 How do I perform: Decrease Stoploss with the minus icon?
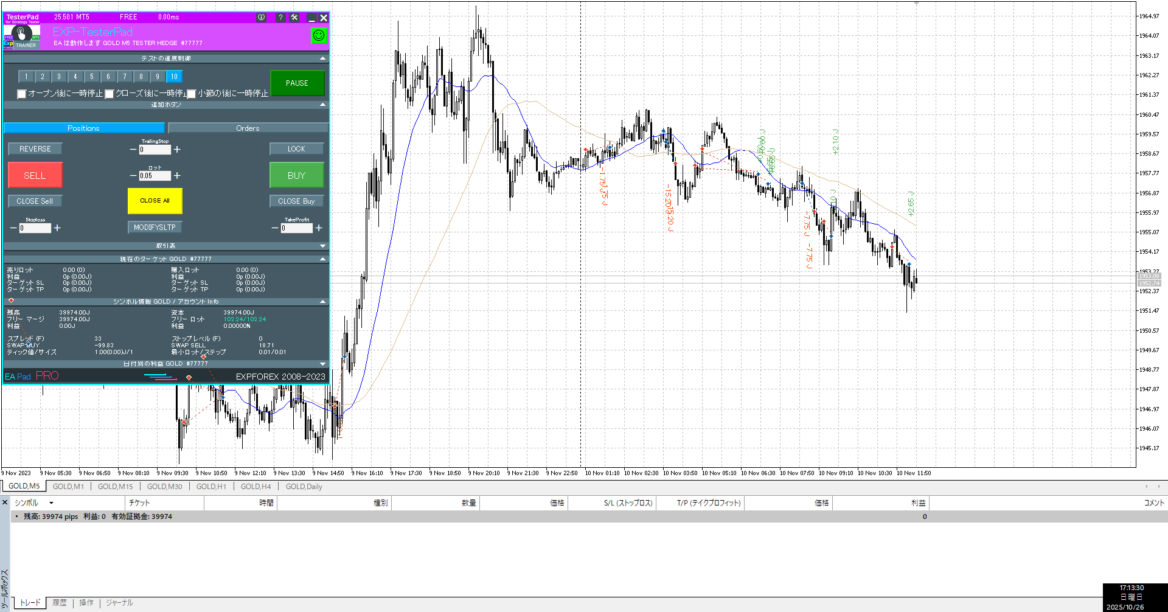[x=13, y=228]
